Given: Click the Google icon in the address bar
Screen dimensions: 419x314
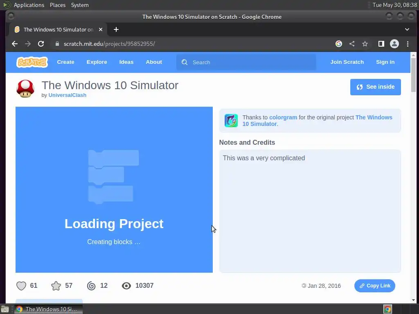Looking at the screenshot, I should click(338, 44).
